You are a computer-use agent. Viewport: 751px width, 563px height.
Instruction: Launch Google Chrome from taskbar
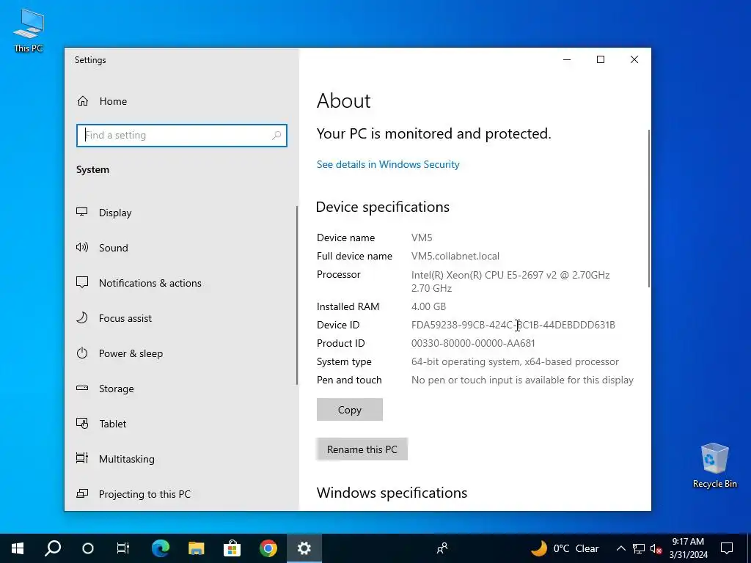click(268, 548)
